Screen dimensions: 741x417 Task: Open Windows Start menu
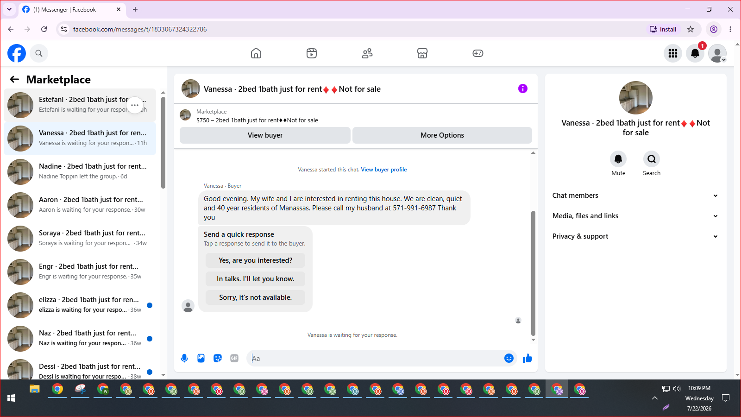tap(11, 398)
